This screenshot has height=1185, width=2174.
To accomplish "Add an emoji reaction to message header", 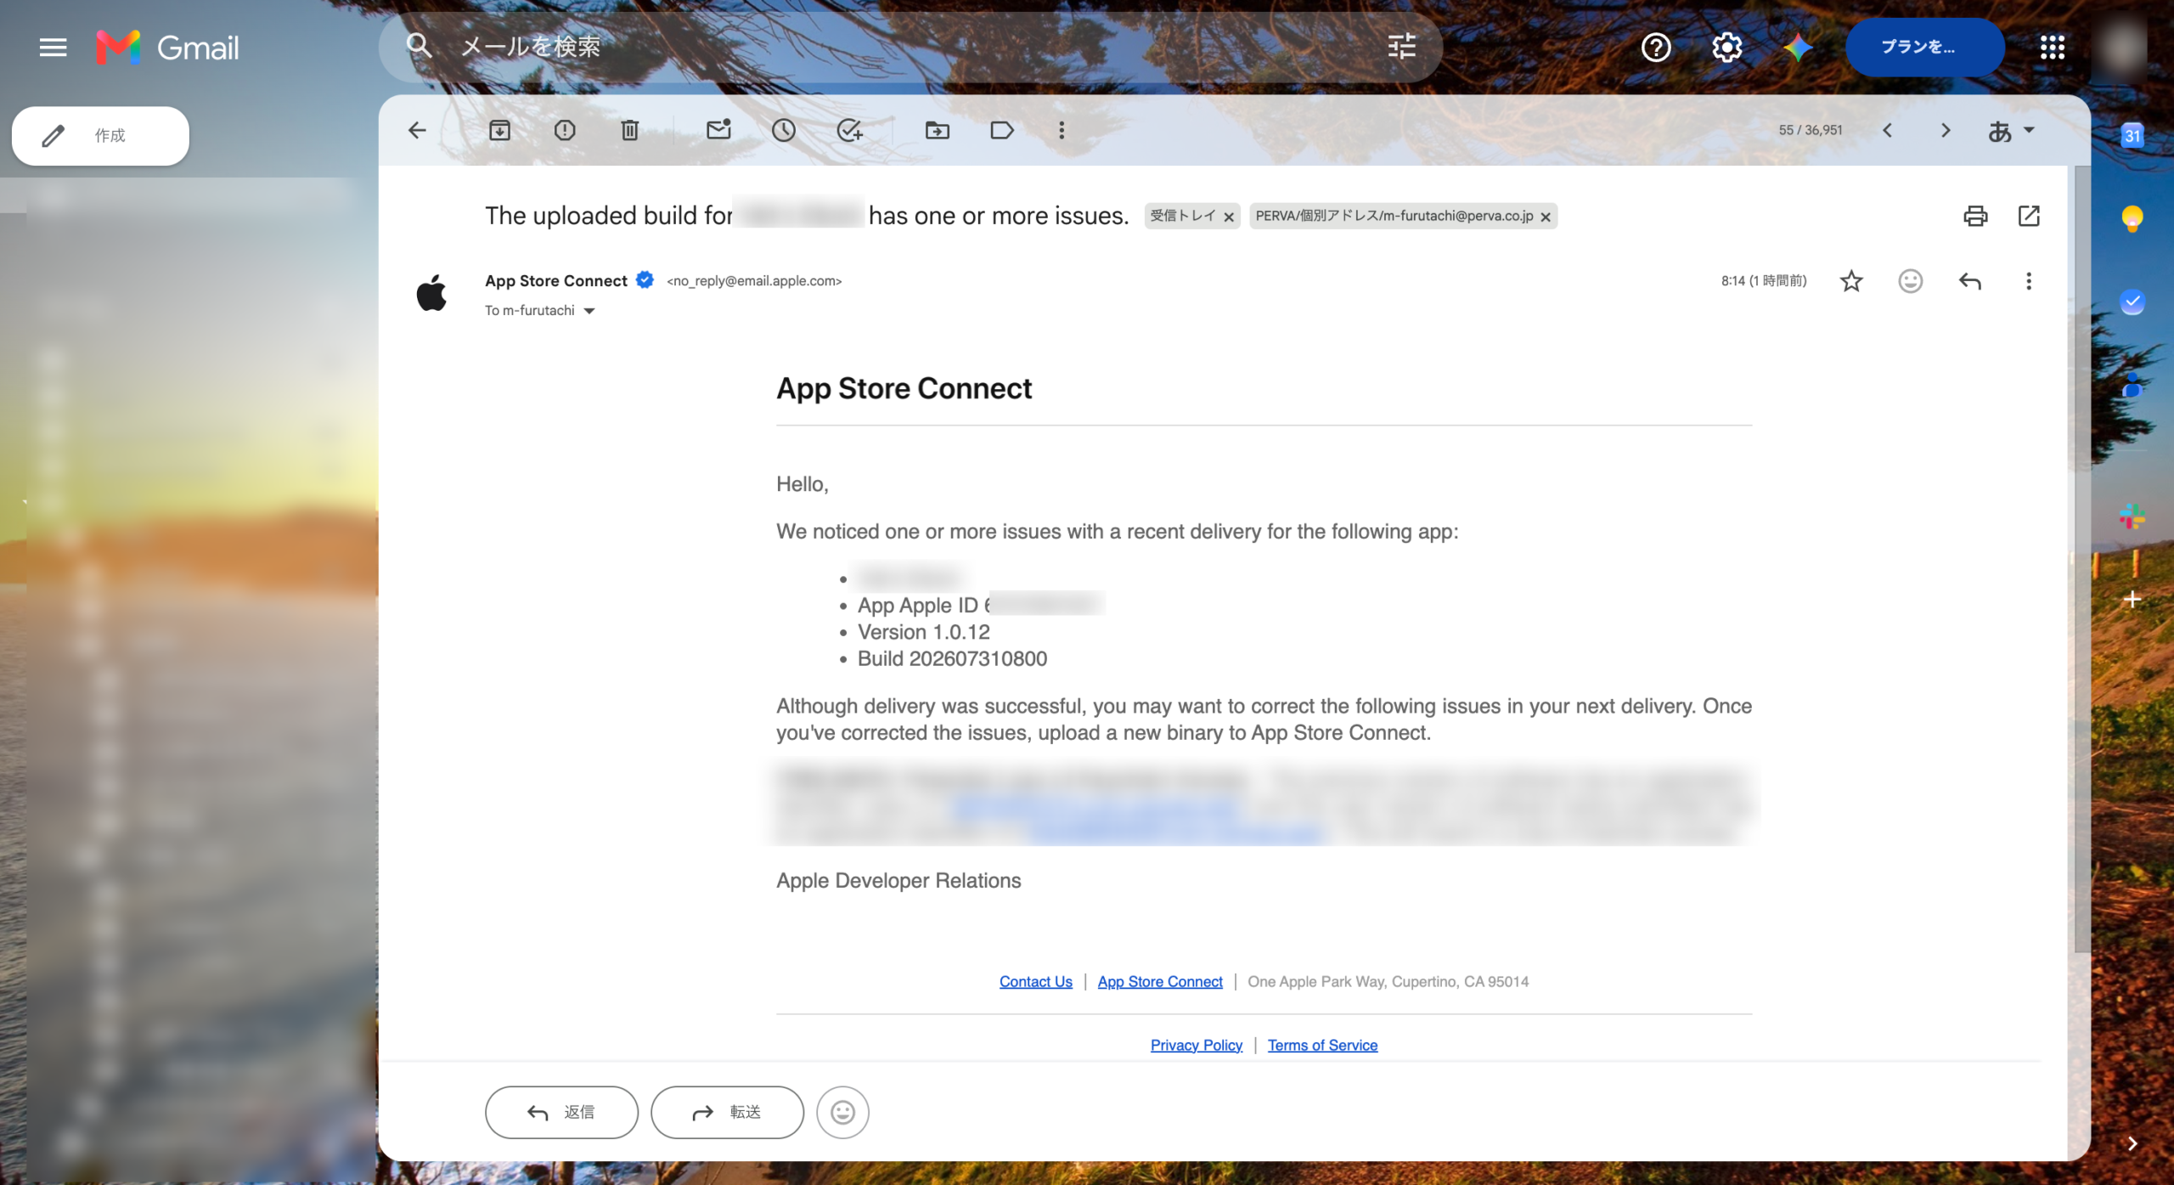I will click(1910, 281).
